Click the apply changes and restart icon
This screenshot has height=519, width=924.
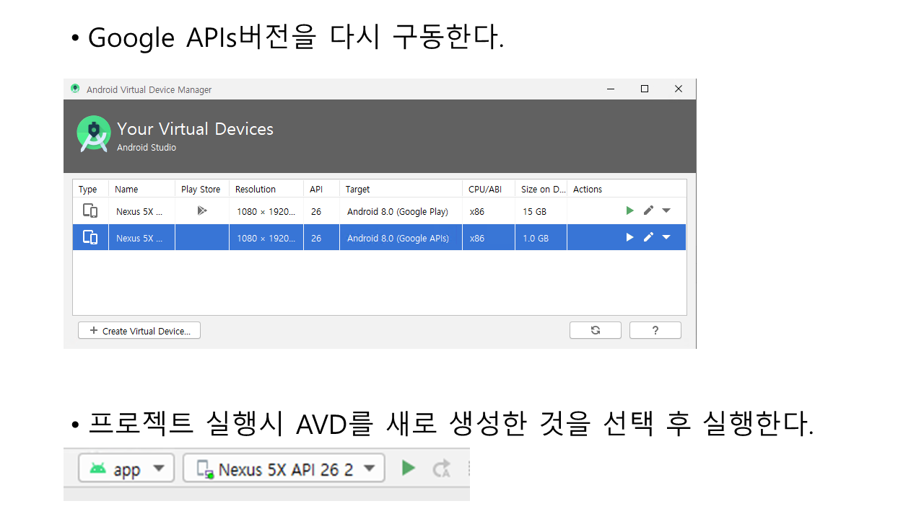pyautogui.click(x=441, y=469)
